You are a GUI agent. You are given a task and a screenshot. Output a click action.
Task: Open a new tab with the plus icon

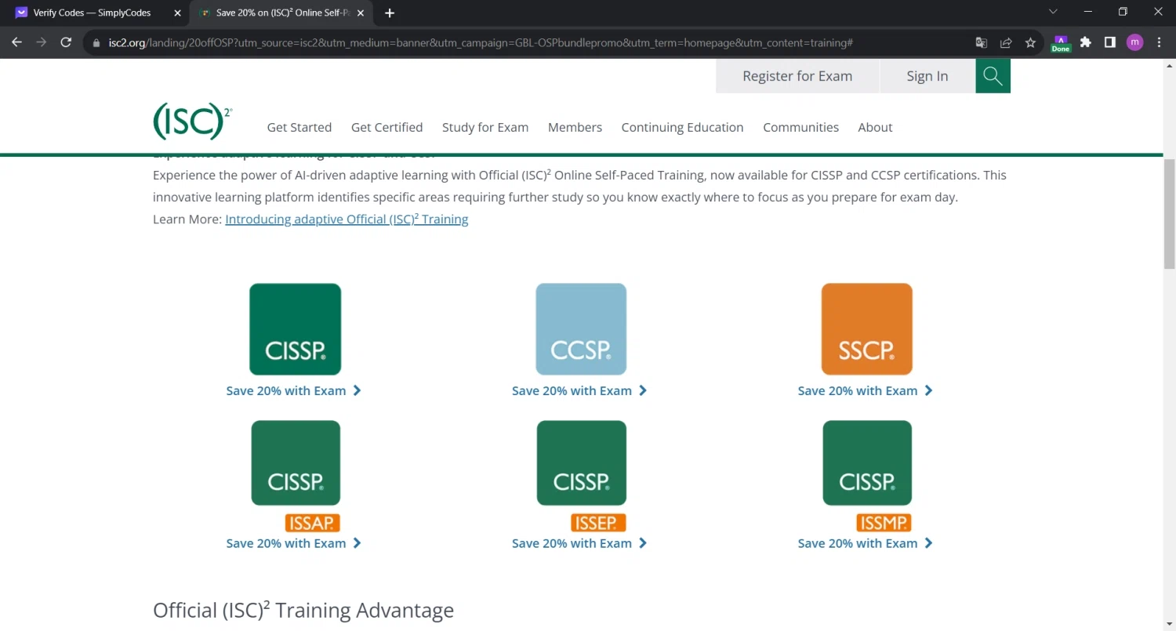coord(390,13)
